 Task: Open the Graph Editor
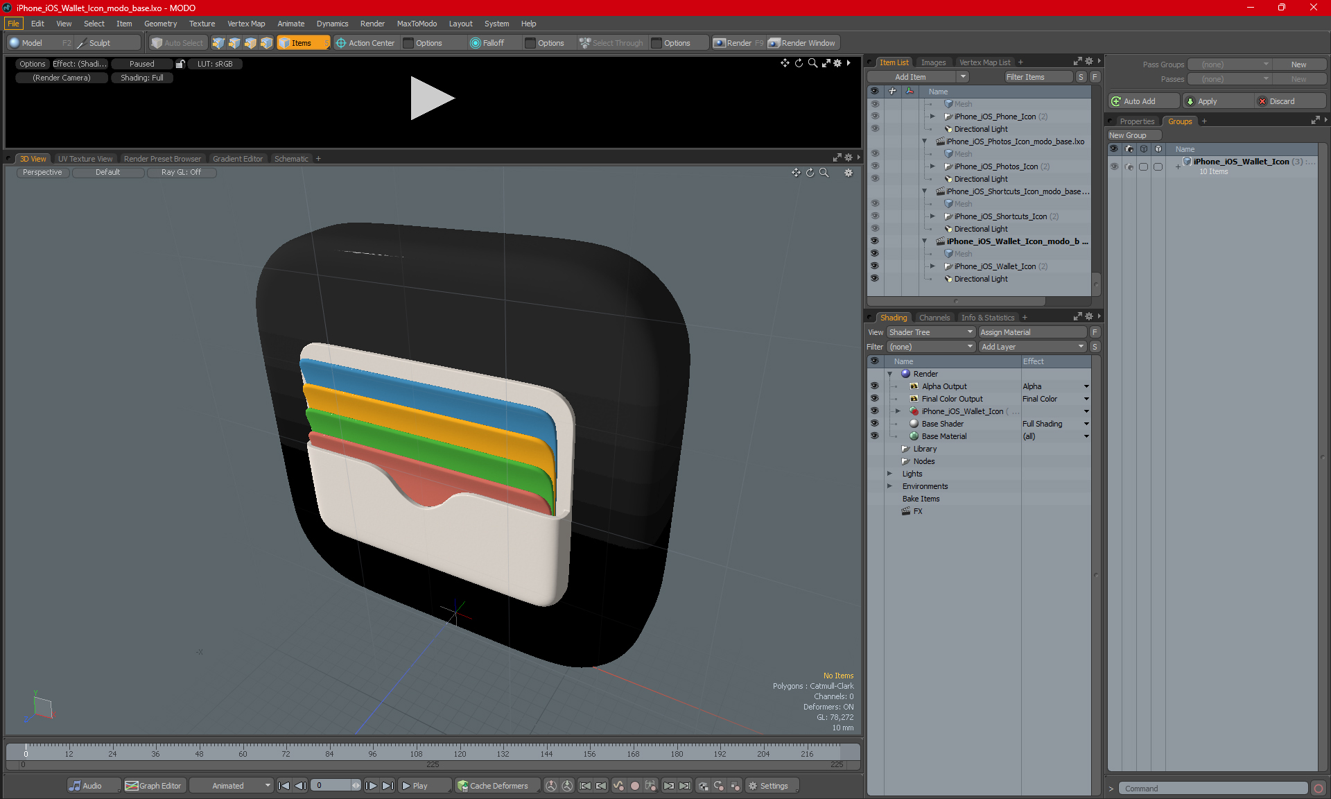pos(153,786)
